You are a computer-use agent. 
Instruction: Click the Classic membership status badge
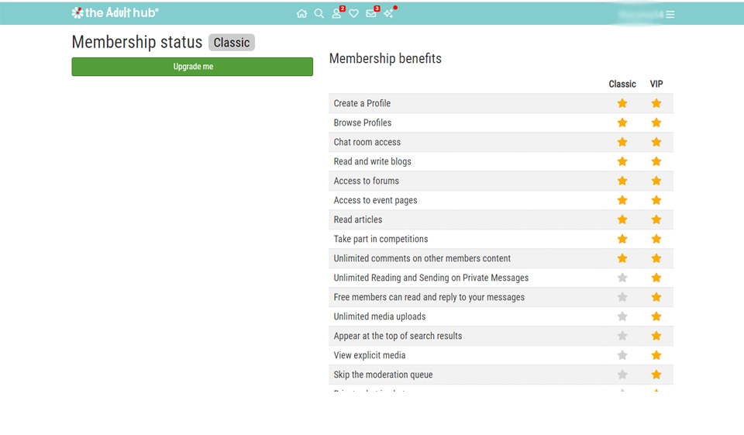(x=231, y=43)
